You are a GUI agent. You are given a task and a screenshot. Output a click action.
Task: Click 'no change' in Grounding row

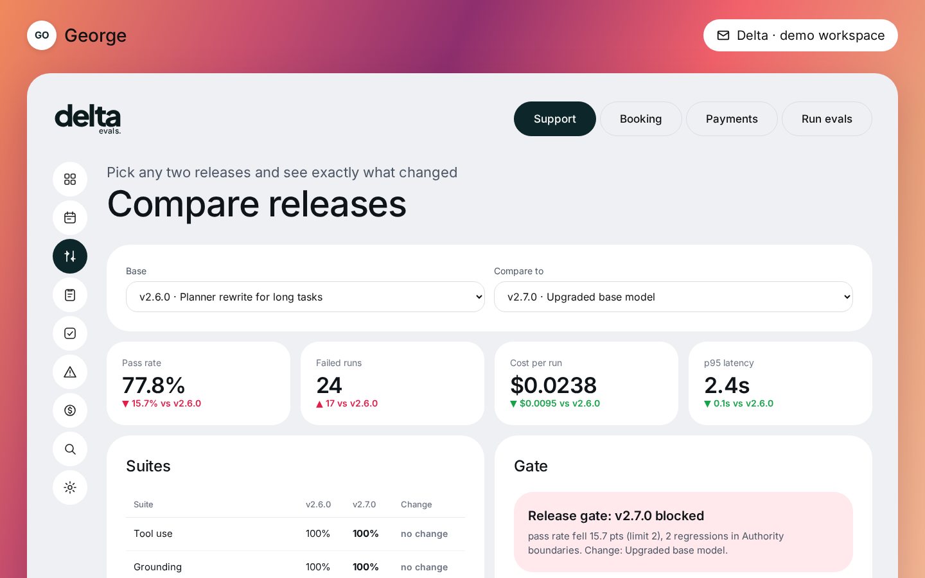point(424,567)
